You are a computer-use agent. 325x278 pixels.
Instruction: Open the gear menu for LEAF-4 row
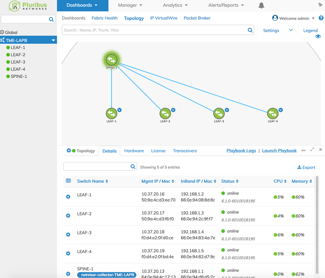(68, 254)
